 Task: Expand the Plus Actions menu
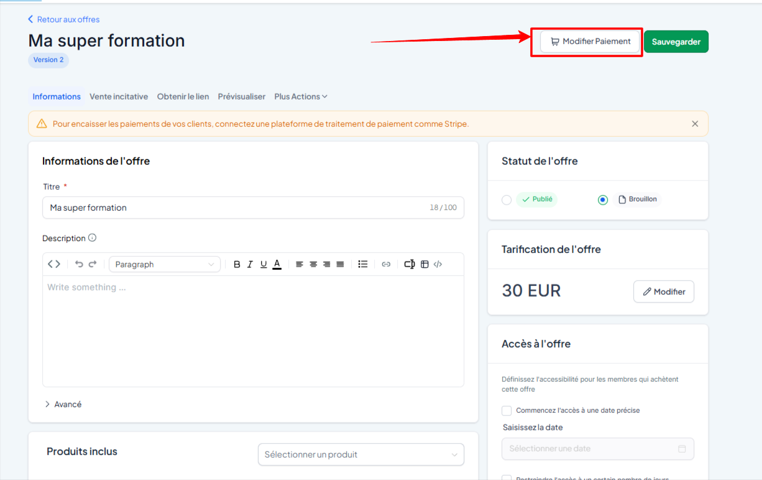(301, 96)
